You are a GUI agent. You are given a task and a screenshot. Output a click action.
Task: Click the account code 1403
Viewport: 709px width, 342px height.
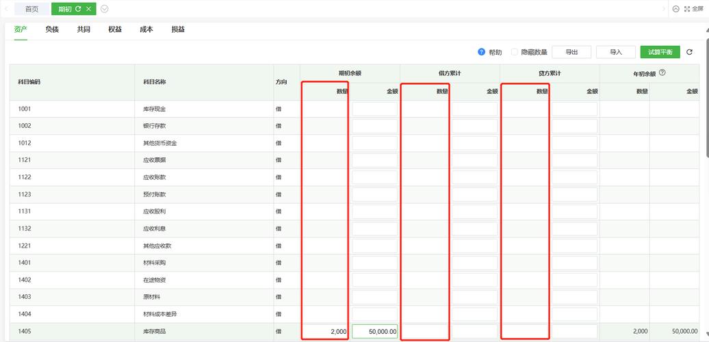click(25, 298)
